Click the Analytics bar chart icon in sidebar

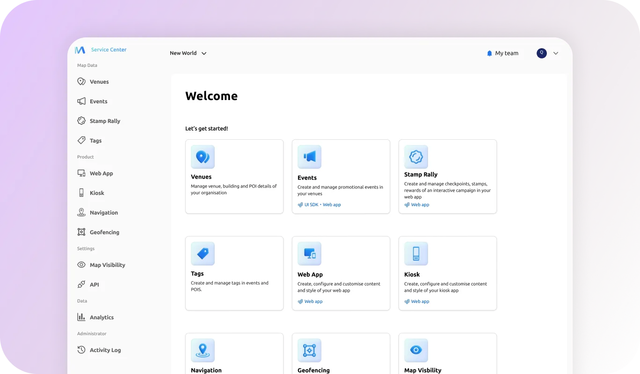81,317
